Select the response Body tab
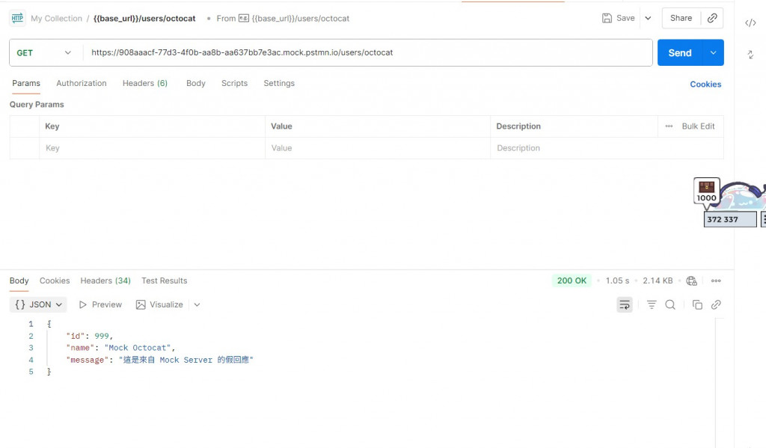Image resolution: width=766 pixels, height=448 pixels. pos(19,280)
